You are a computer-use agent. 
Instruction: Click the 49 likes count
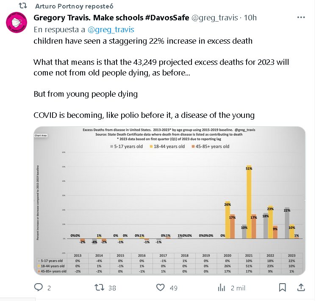tap(173, 288)
